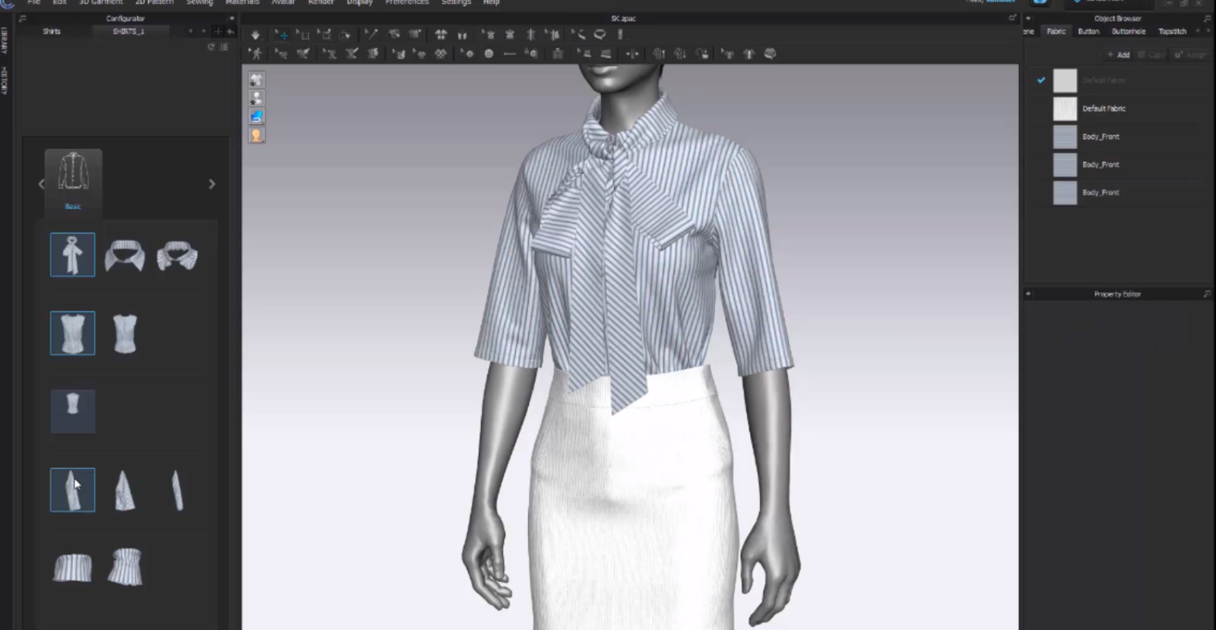This screenshot has height=630, width=1216.
Task: Go to previous shirt block with left chevron
Action: point(41,184)
